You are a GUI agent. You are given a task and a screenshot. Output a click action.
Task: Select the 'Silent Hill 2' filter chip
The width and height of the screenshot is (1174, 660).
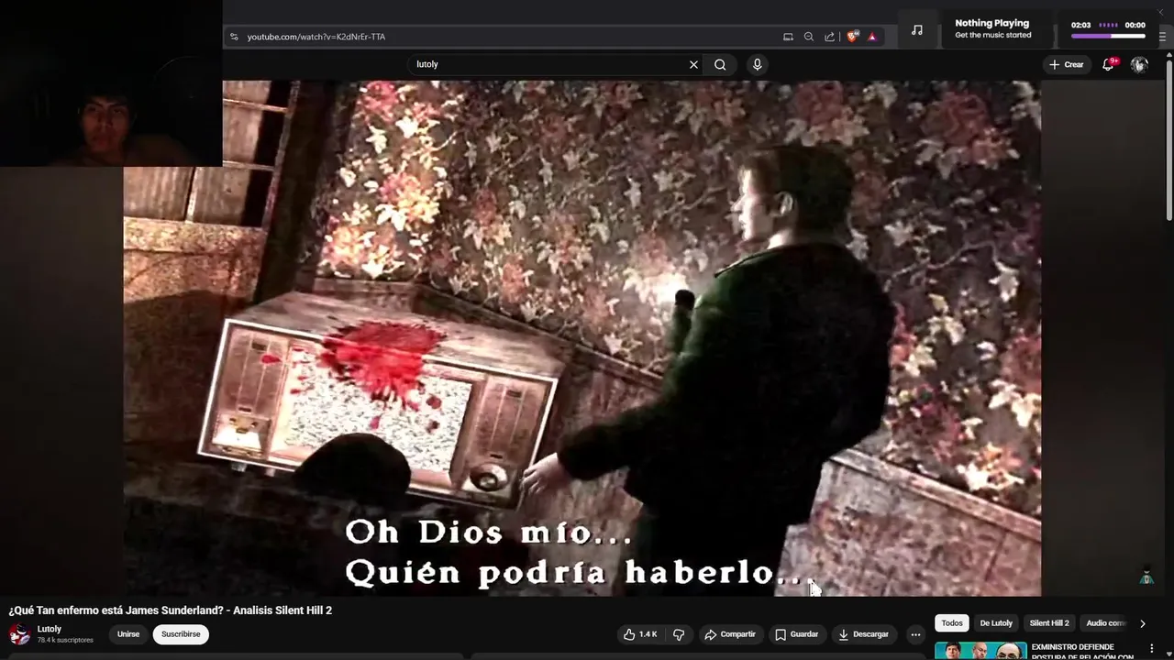click(x=1049, y=623)
